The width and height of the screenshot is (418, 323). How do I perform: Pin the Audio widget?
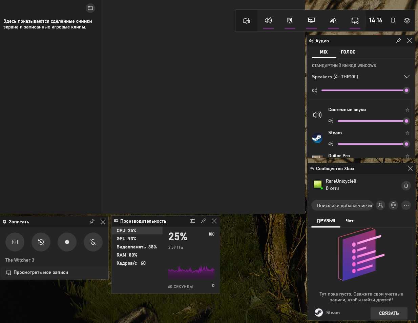398,41
